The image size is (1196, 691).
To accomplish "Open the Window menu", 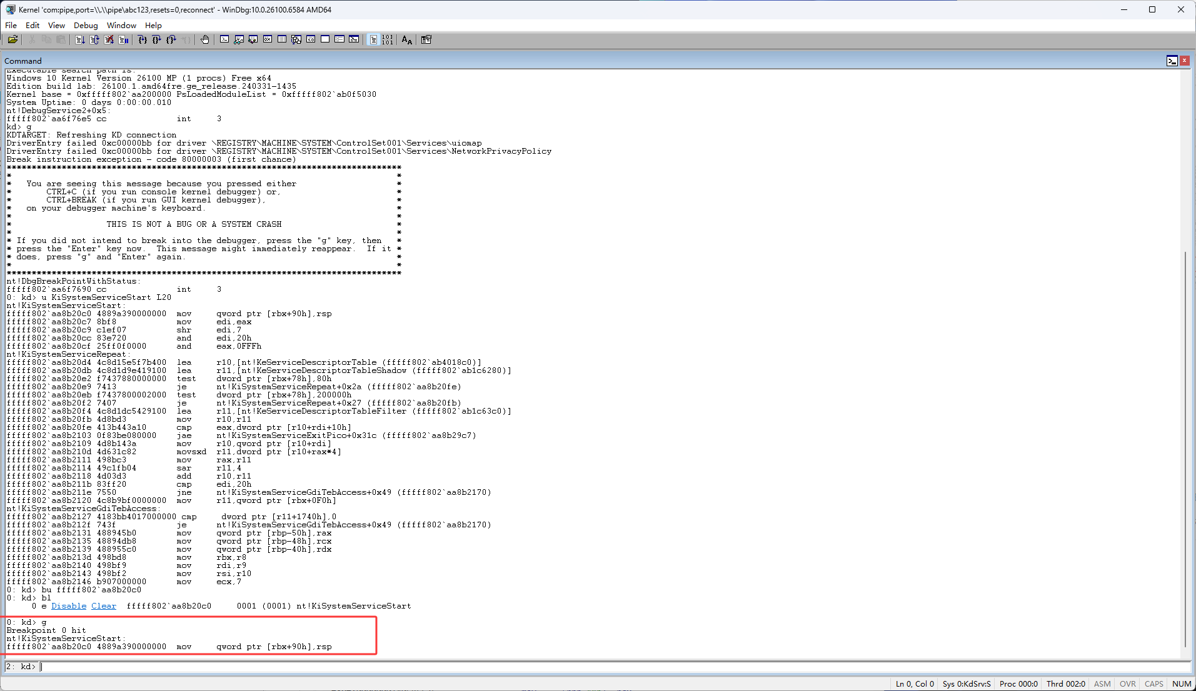I will 121,26.
